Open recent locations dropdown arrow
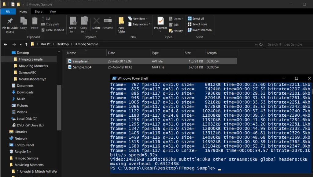 pyautogui.click(x=20, y=44)
